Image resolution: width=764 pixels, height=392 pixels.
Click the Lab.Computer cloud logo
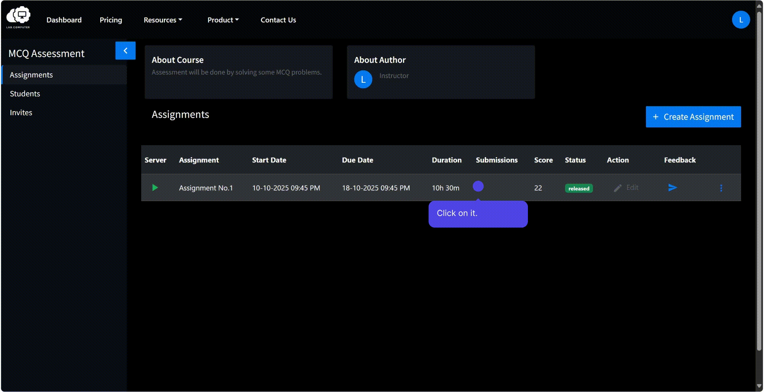click(x=18, y=17)
